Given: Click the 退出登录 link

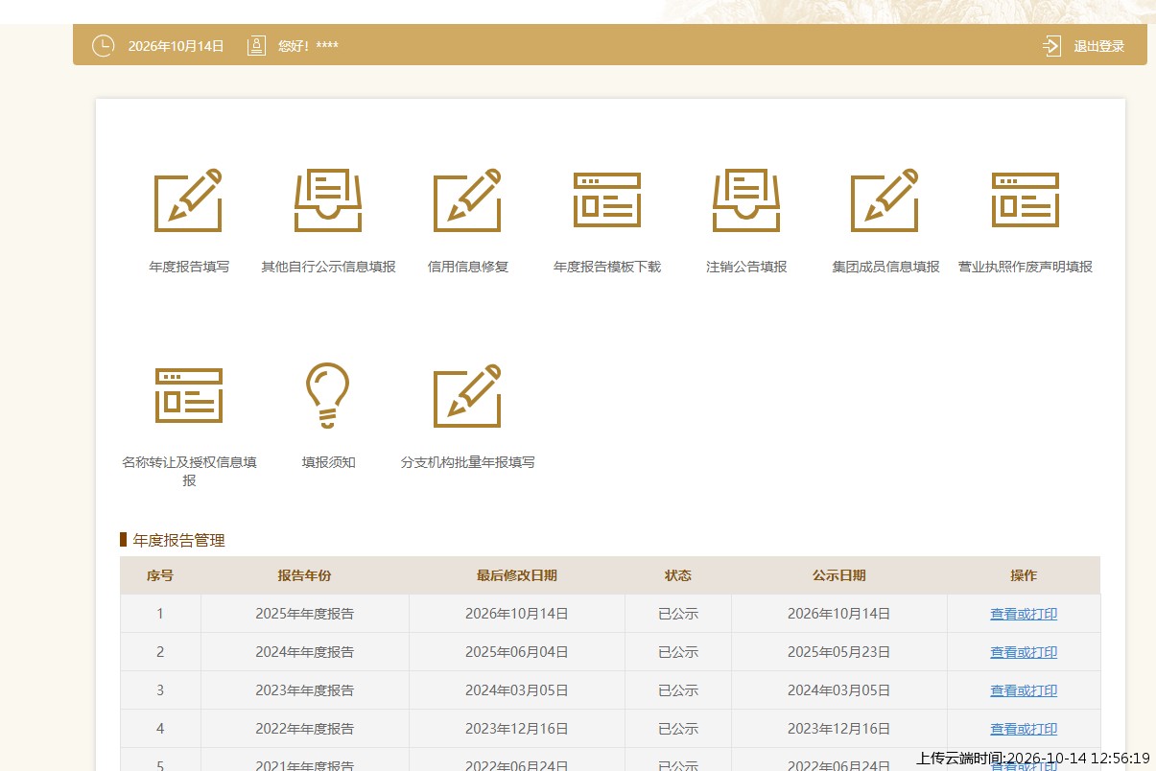Looking at the screenshot, I should pyautogui.click(x=1099, y=46).
